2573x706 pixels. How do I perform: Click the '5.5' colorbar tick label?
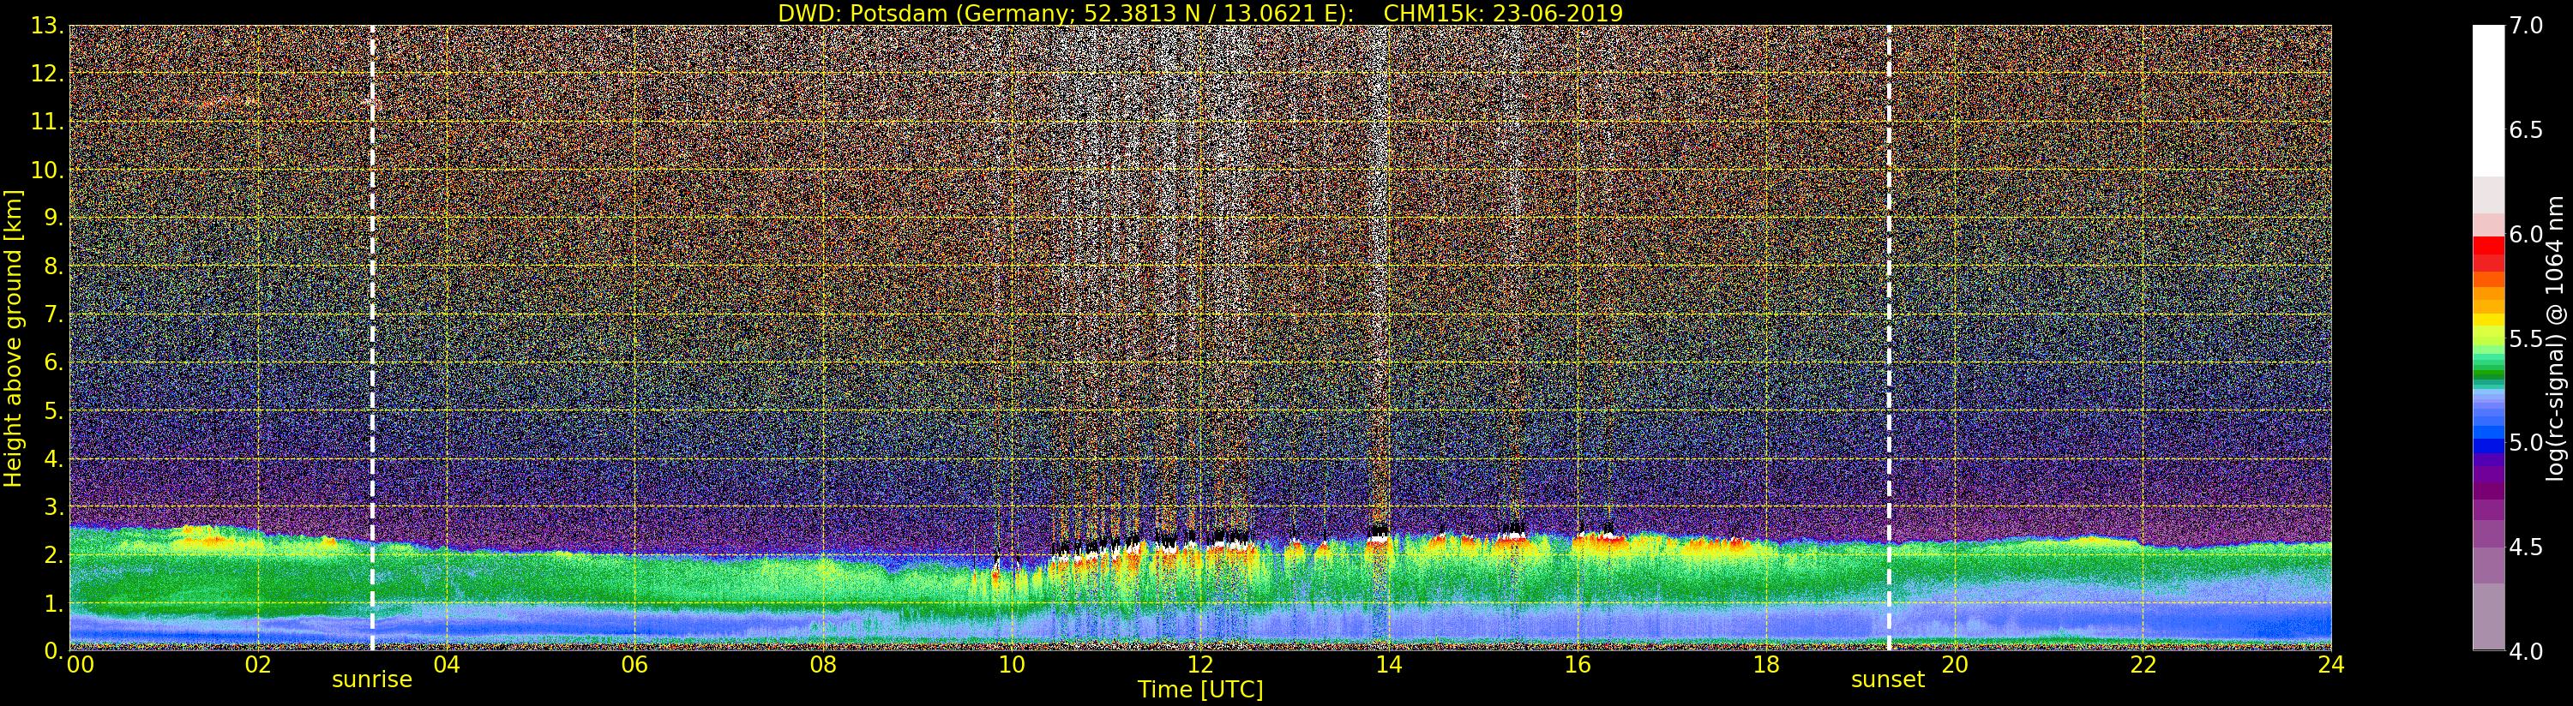pyautogui.click(x=2526, y=338)
